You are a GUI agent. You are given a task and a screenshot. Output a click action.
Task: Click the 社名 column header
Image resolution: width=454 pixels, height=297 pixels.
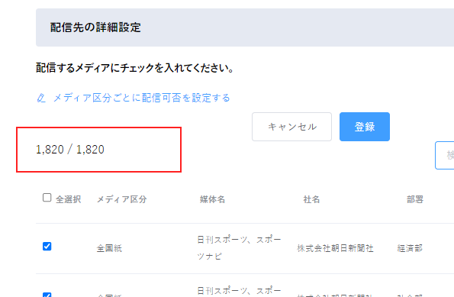[311, 199]
